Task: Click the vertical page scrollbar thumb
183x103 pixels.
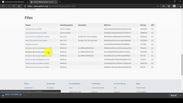Action: [x=182, y=65]
